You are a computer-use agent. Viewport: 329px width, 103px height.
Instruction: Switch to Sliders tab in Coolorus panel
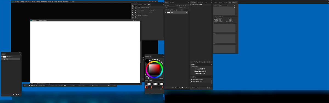tap(147, 80)
